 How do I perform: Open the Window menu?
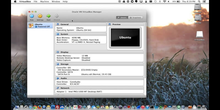[x=56, y=1]
